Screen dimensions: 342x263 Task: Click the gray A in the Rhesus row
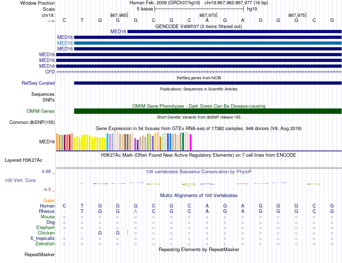135,211
